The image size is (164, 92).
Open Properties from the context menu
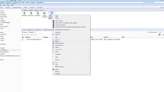point(58,74)
